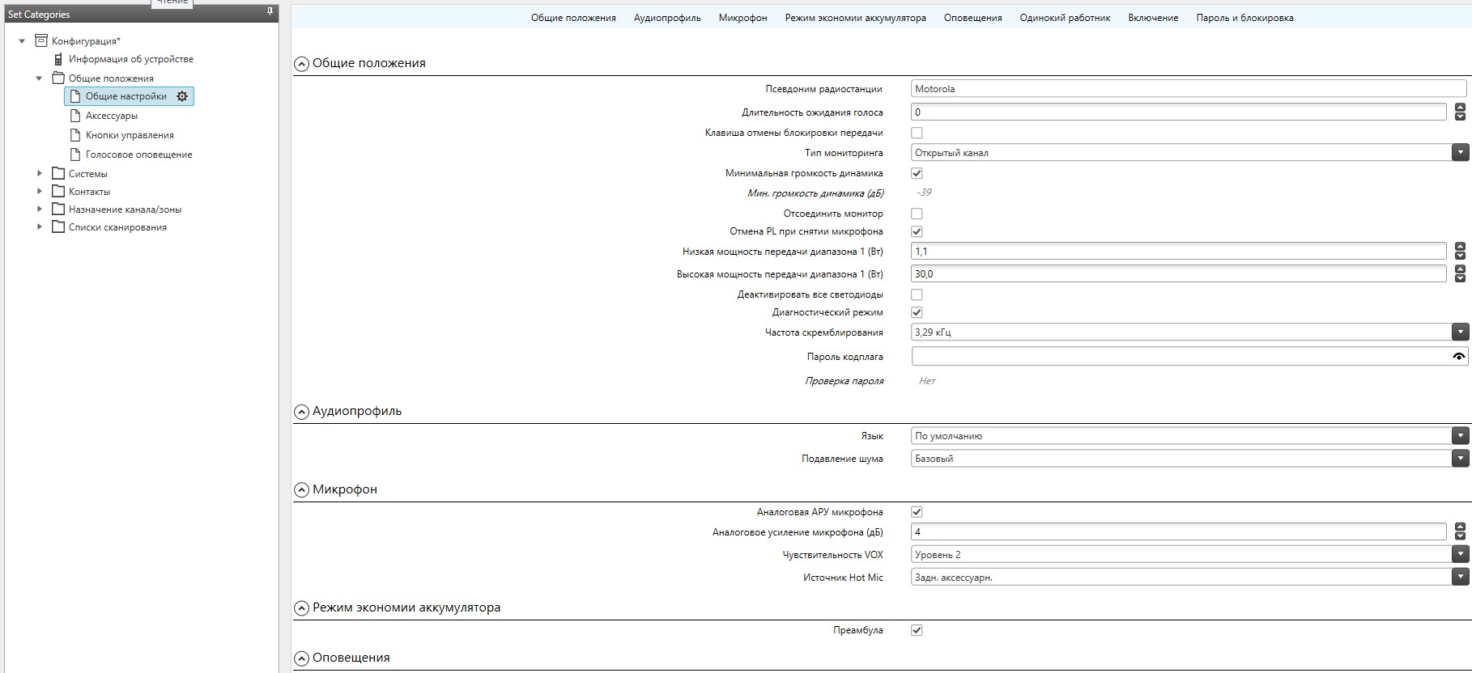
Task: Toggle Диагностический режим checkbox
Action: (x=917, y=312)
